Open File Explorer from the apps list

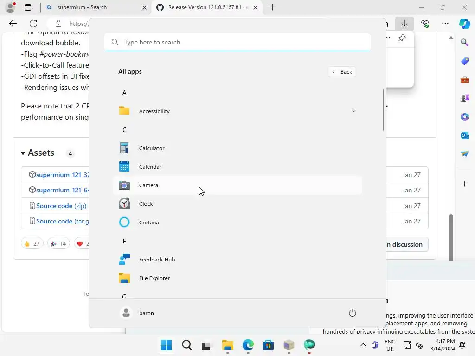[237, 278]
